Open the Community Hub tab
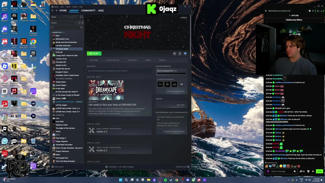 pos(113,60)
